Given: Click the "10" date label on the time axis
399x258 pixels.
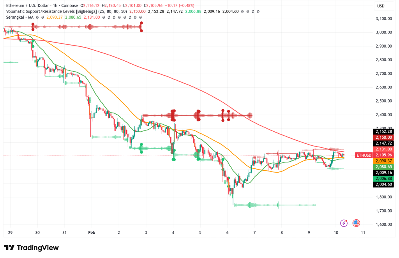Looking at the screenshot, I should [x=335, y=232].
